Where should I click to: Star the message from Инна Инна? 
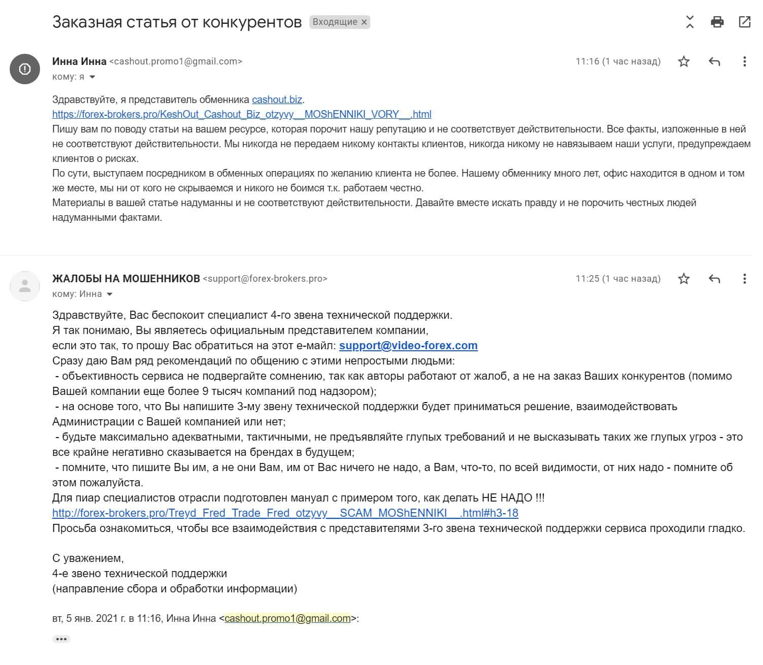(684, 62)
